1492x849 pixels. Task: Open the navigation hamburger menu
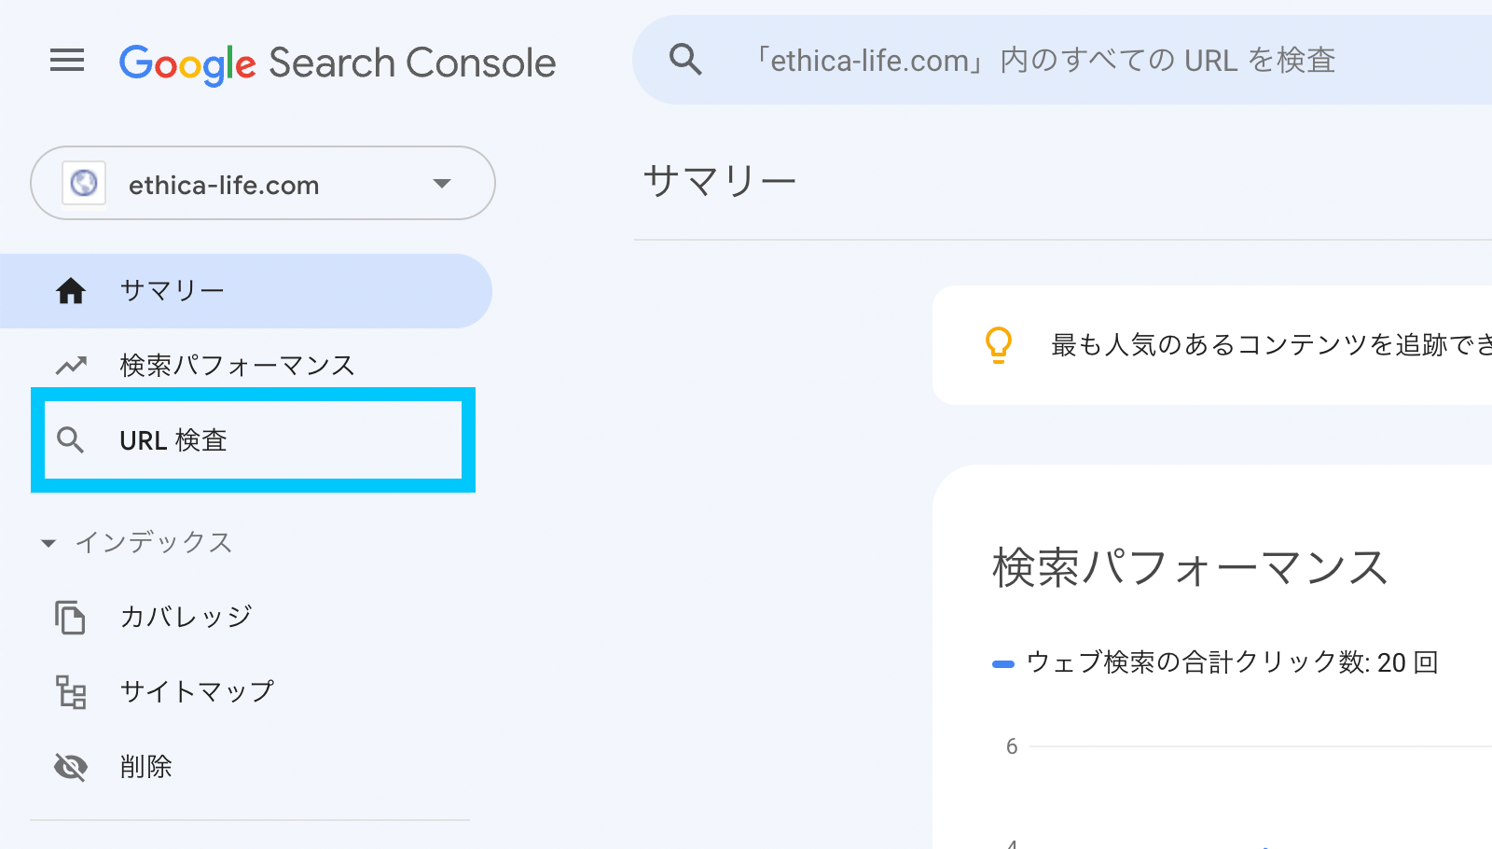tap(66, 61)
